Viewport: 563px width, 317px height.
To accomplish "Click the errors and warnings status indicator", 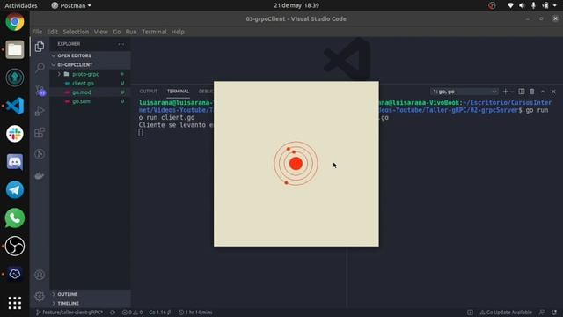I will point(132,313).
